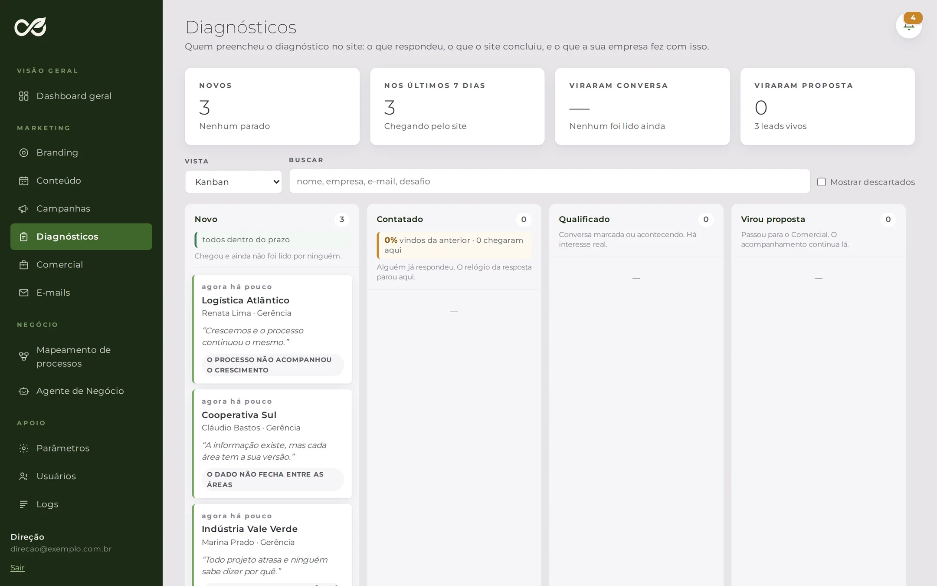Click the Novo column count badge

pos(342,220)
